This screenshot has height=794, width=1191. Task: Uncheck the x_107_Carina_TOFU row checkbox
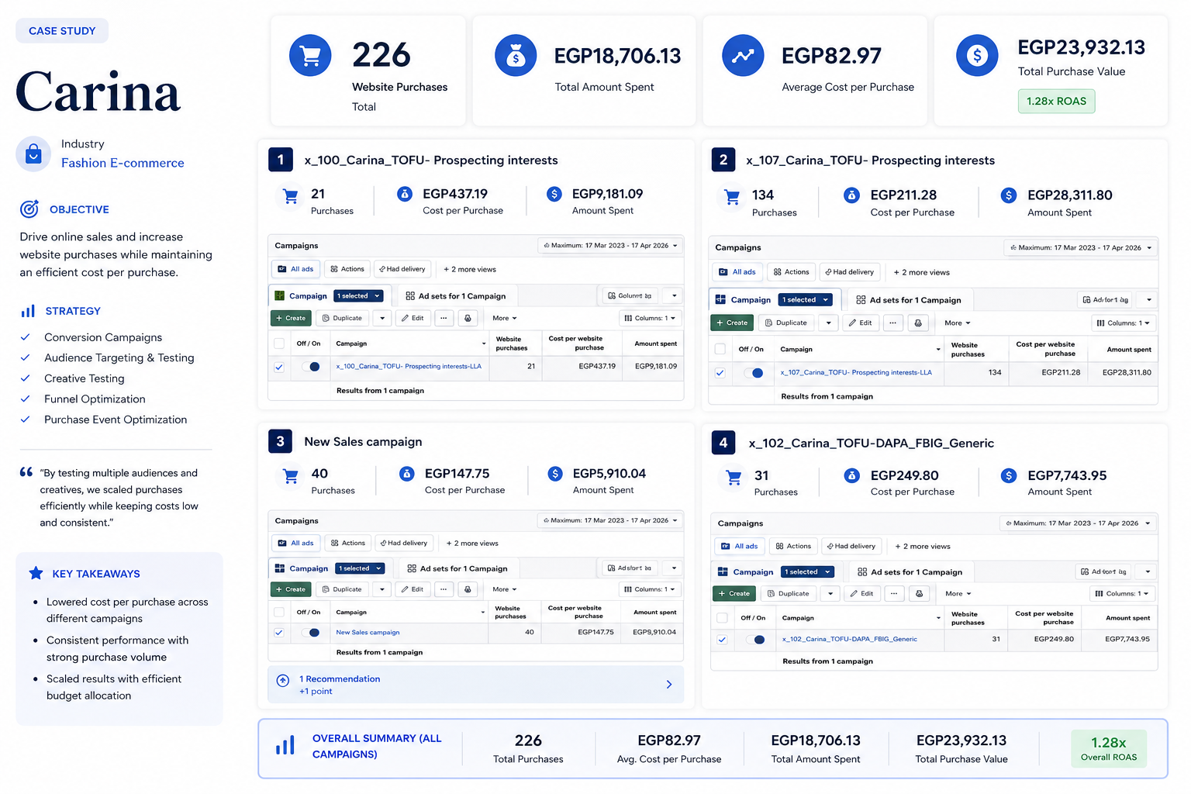coord(720,373)
